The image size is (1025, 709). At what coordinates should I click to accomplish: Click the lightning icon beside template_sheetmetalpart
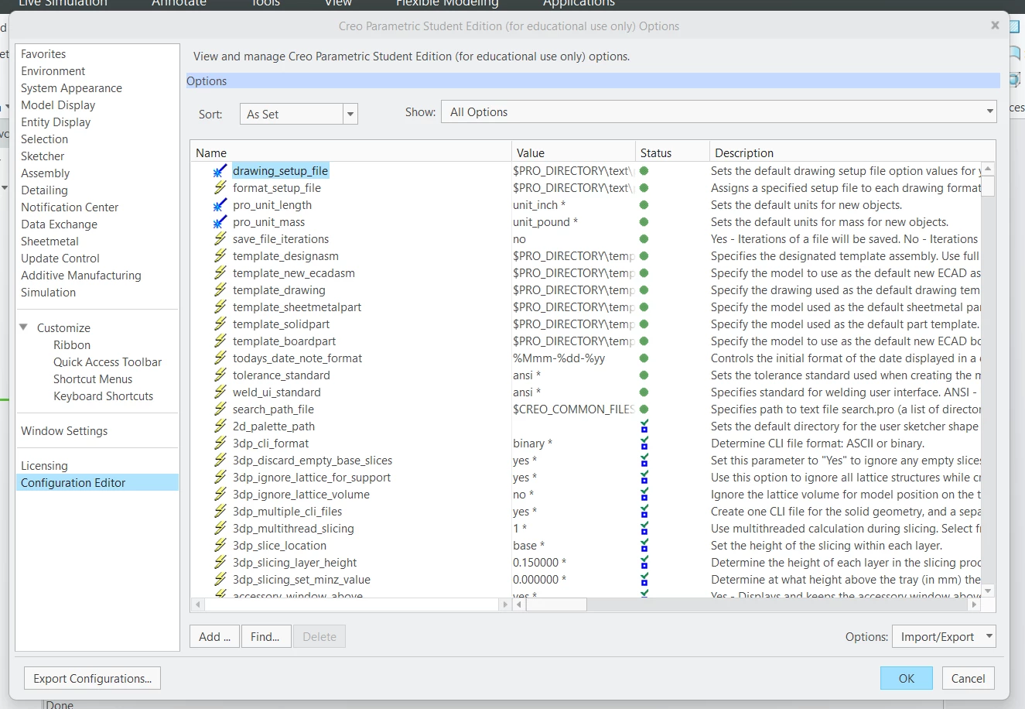pyautogui.click(x=220, y=307)
